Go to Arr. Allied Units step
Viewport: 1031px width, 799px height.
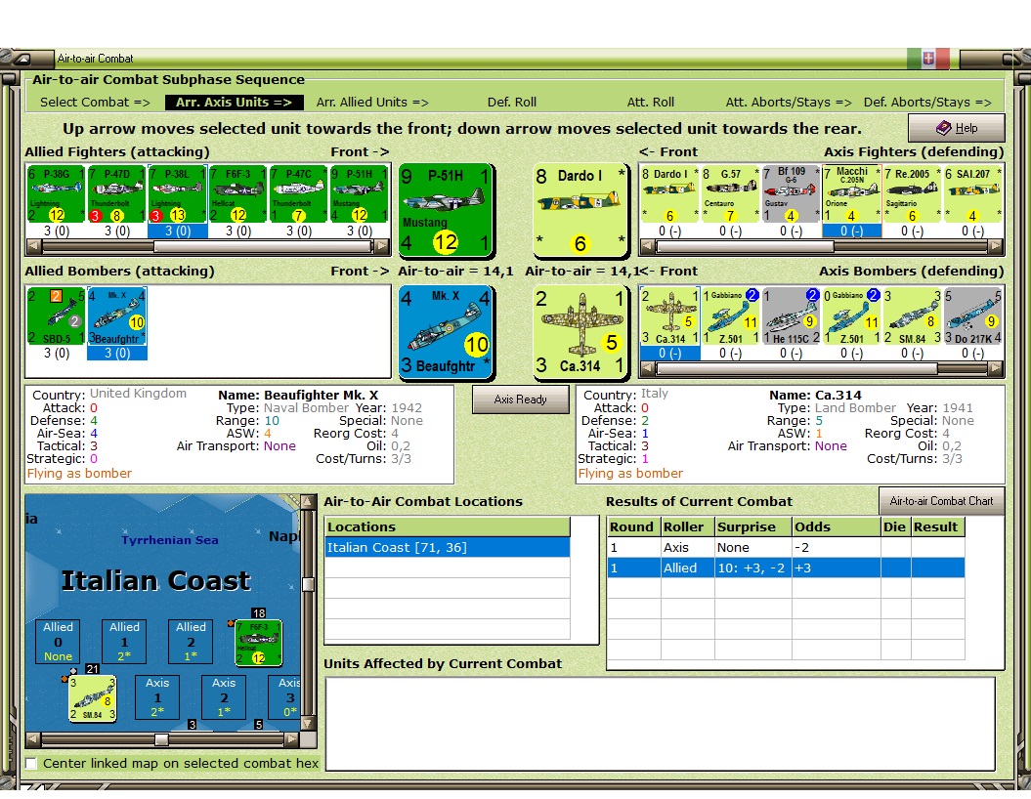tap(372, 102)
